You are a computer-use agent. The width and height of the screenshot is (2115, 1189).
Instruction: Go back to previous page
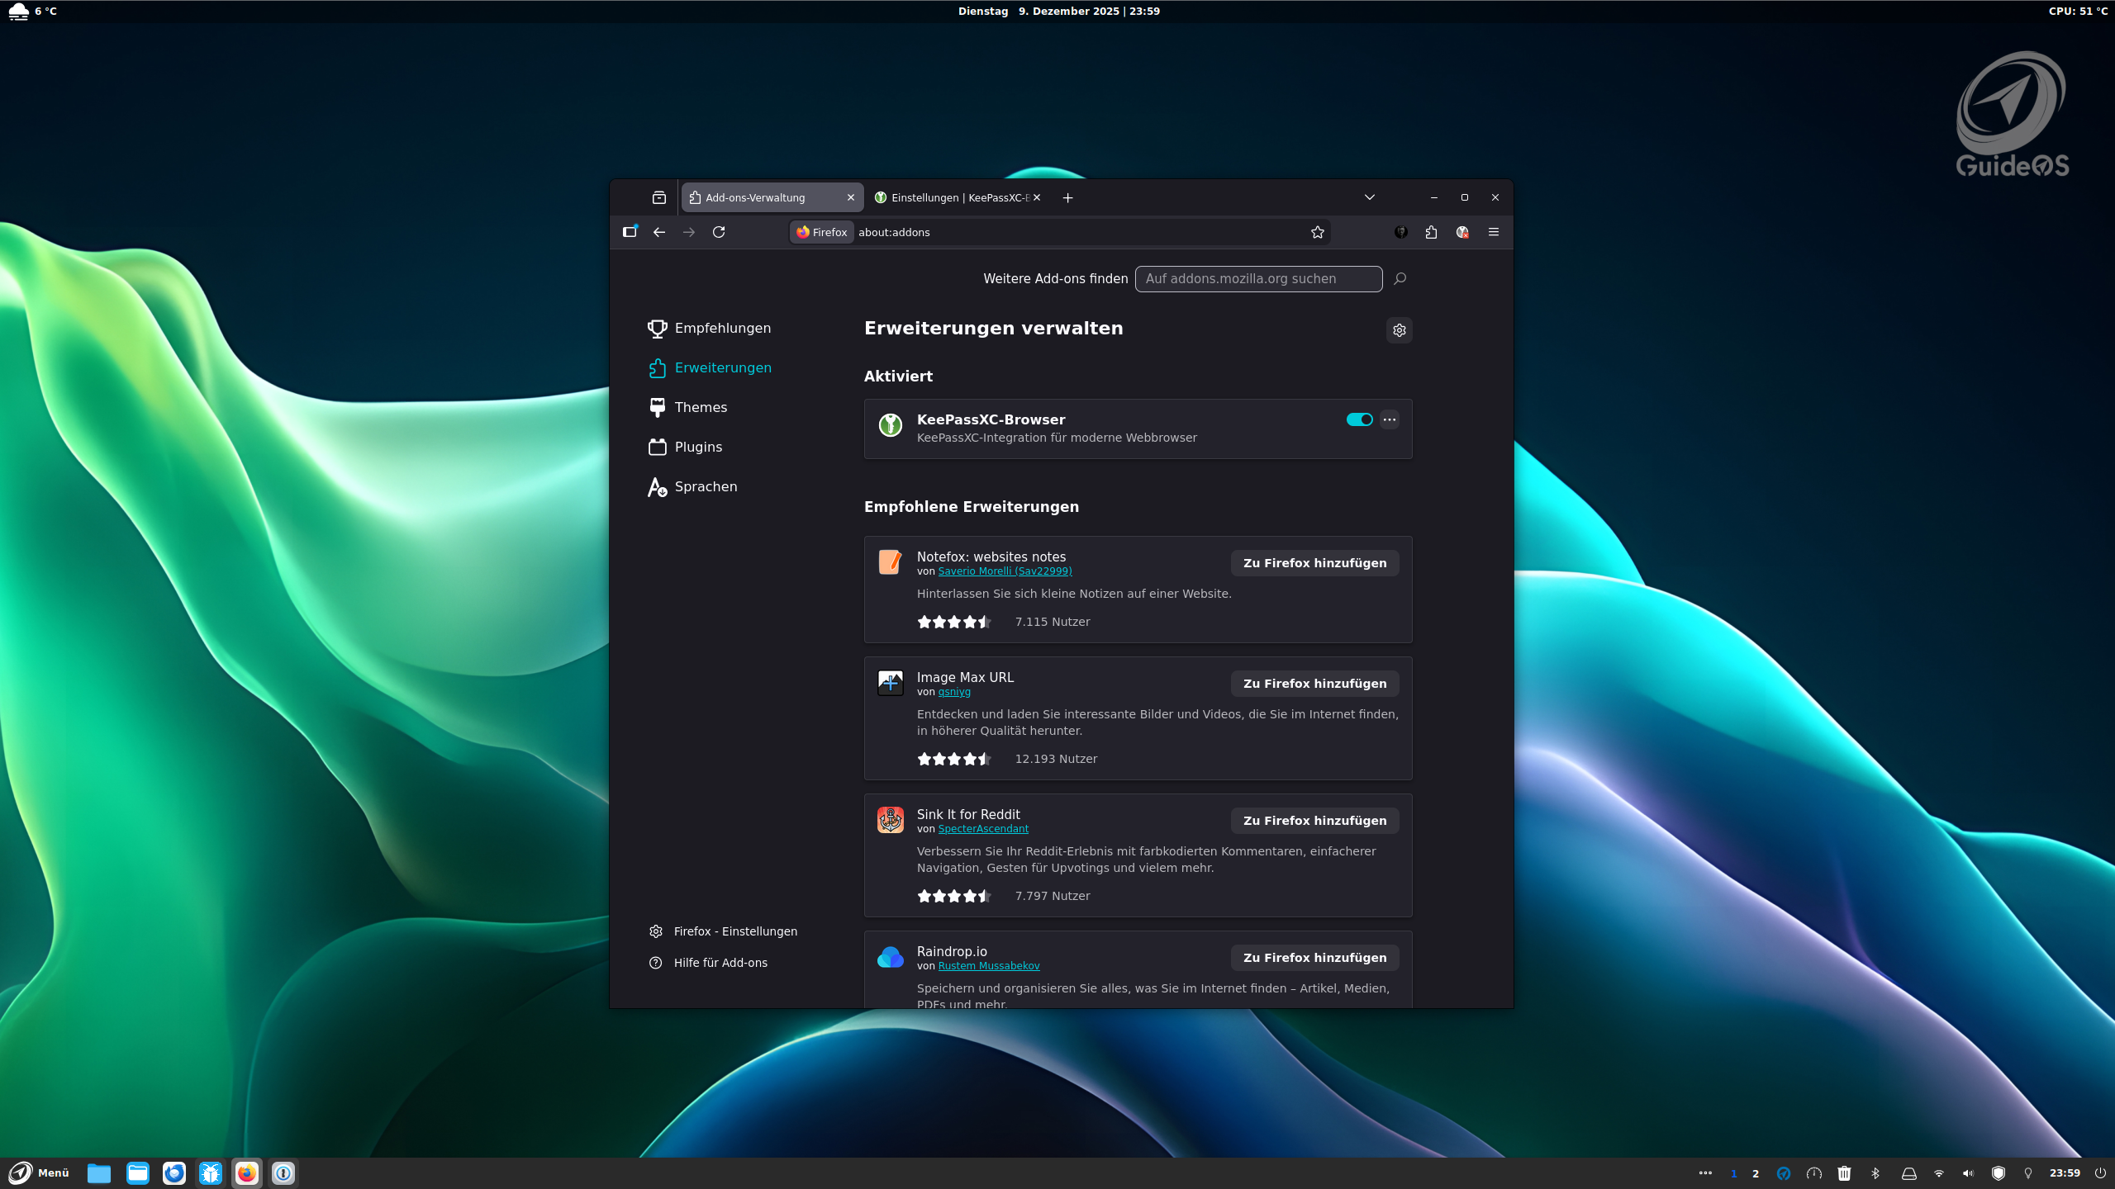pyautogui.click(x=658, y=232)
